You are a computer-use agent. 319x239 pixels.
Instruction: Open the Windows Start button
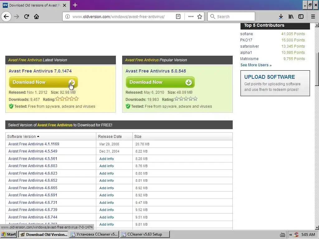point(9,234)
